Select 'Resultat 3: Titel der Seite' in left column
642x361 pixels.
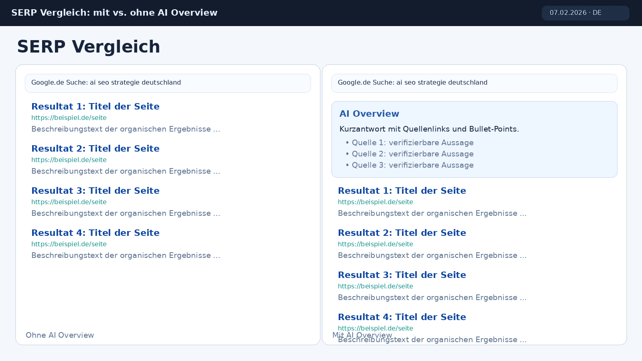click(x=95, y=191)
